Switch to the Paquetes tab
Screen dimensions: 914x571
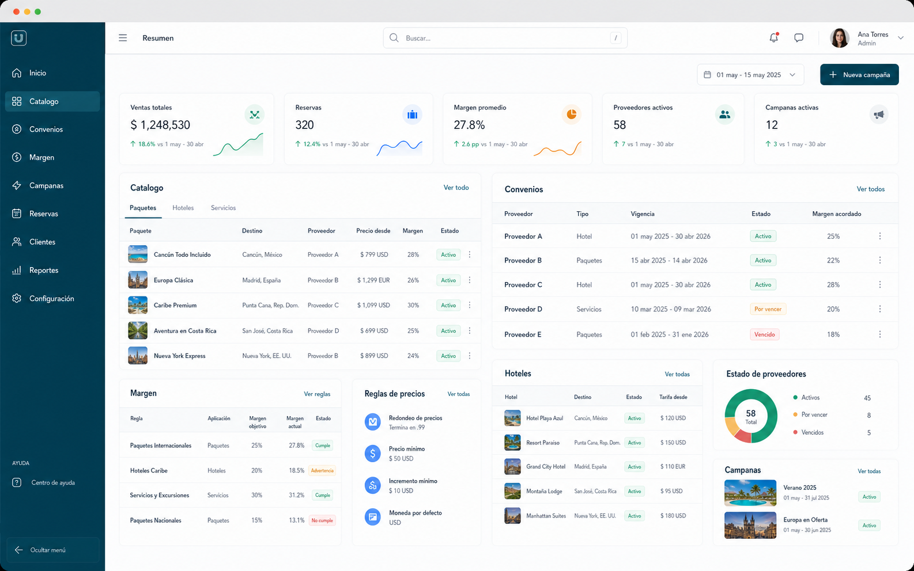(x=143, y=208)
